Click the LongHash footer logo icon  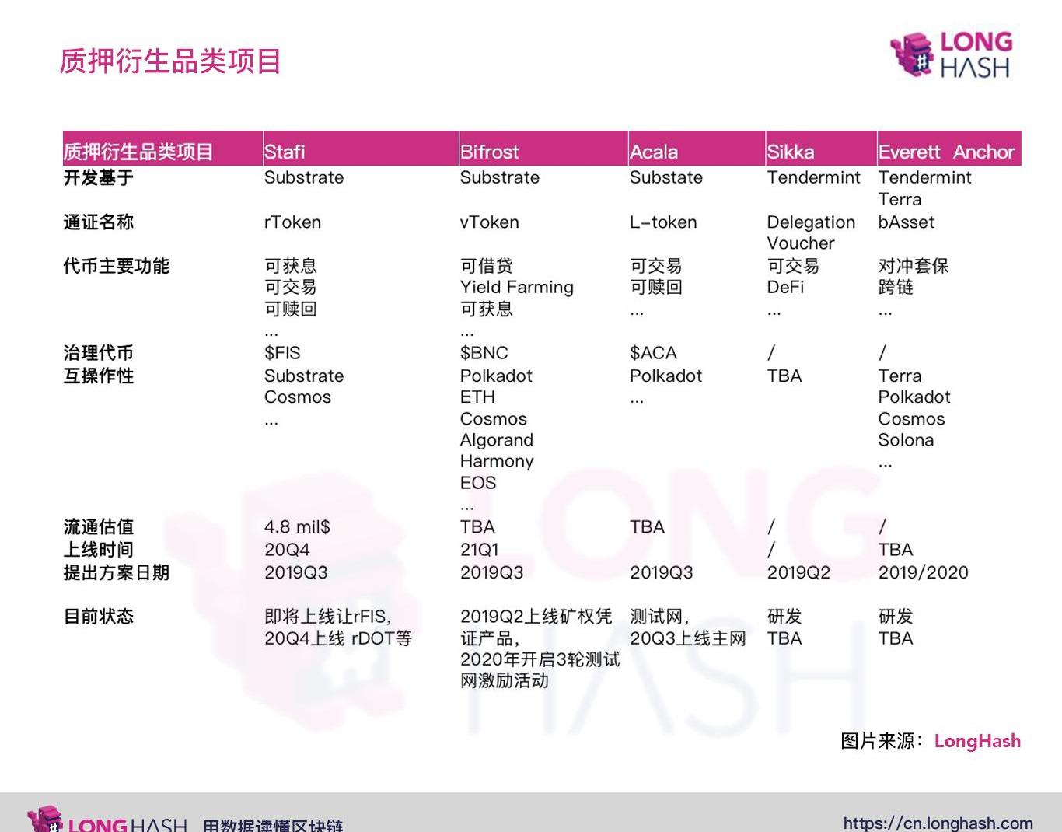click(x=44, y=819)
